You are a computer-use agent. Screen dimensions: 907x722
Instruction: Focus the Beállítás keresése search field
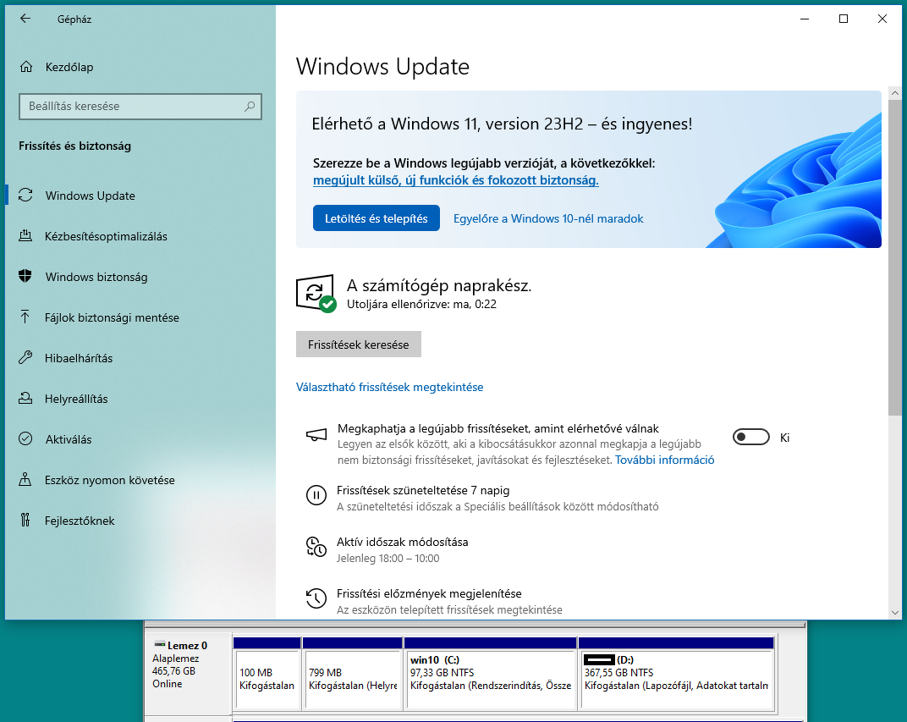pyautogui.click(x=140, y=107)
